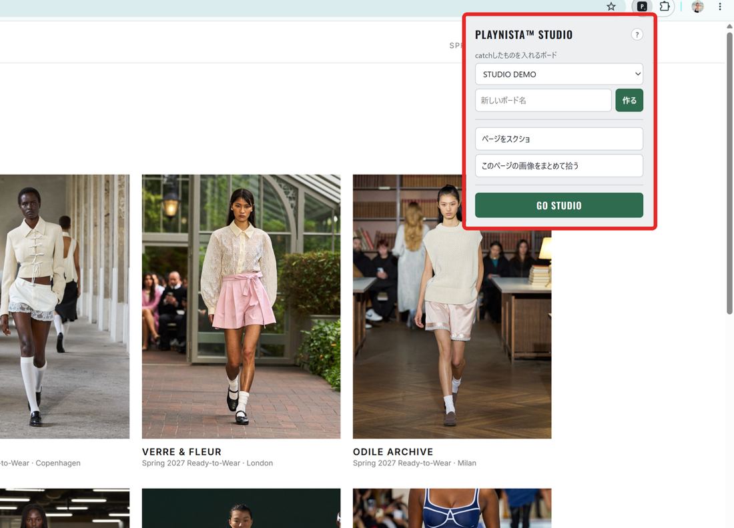Viewport: 734px width, 528px height.
Task: Open the Chrome three-dot menu
Action: click(720, 7)
